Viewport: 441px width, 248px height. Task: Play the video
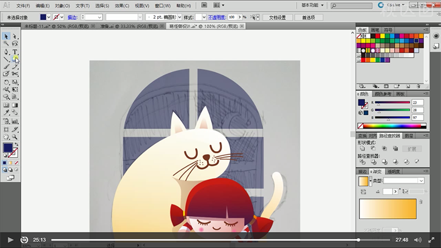point(10,240)
